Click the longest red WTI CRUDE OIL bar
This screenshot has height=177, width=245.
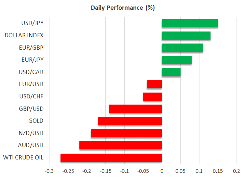[x=111, y=158]
